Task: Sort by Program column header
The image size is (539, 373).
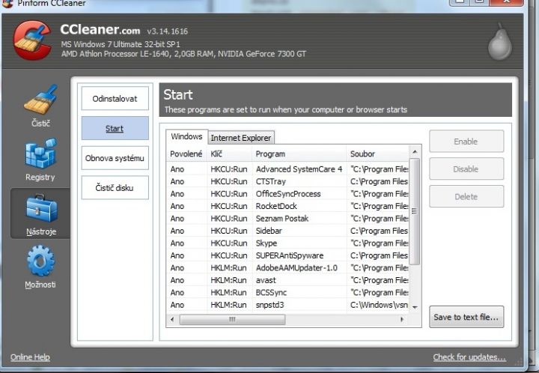Action: (x=299, y=154)
